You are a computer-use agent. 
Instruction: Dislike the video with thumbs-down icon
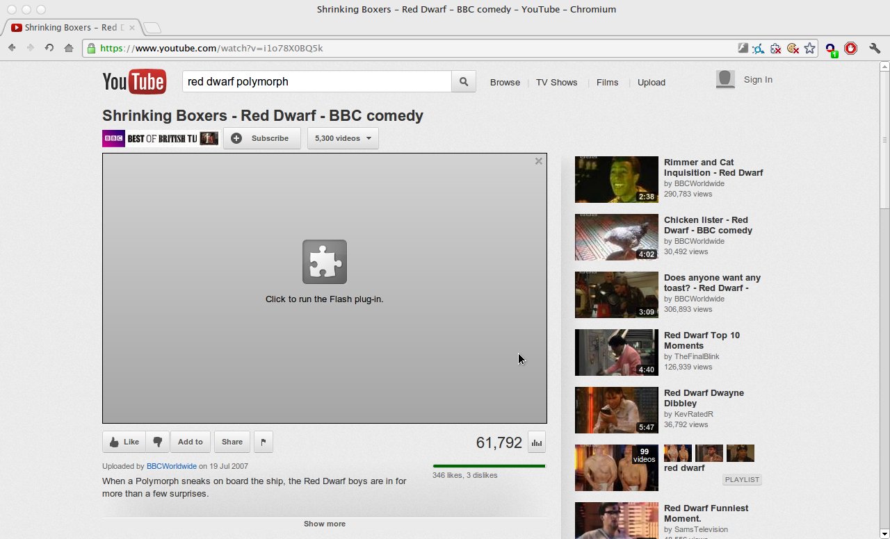158,442
